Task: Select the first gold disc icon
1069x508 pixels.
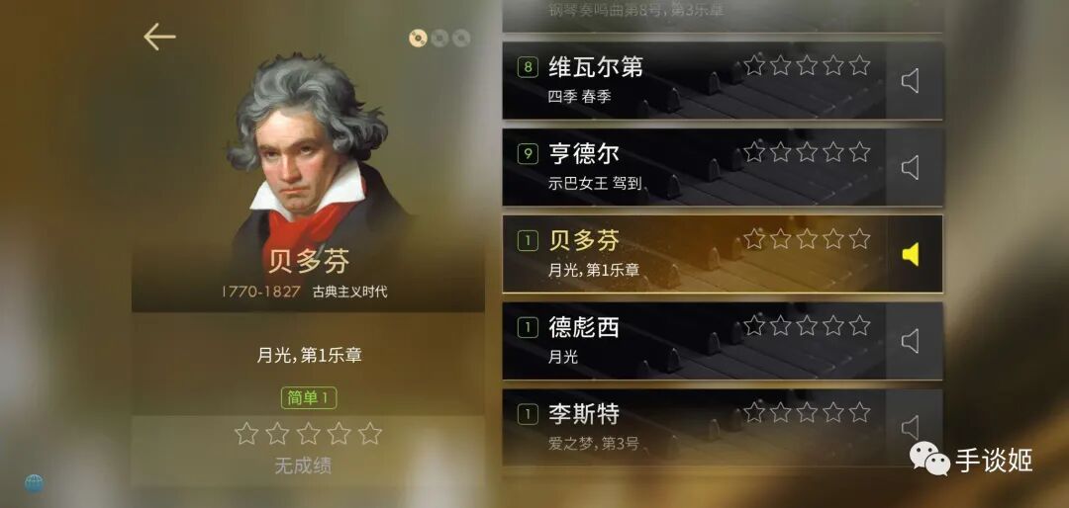Action: [418, 39]
